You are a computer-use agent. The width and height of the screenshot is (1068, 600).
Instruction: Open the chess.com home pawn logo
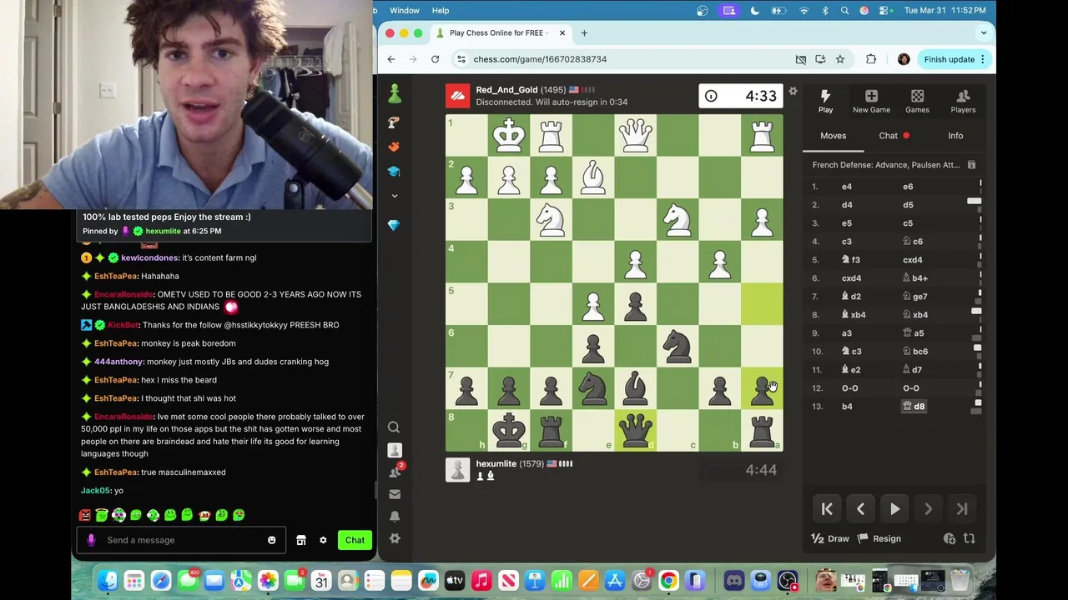click(x=395, y=93)
